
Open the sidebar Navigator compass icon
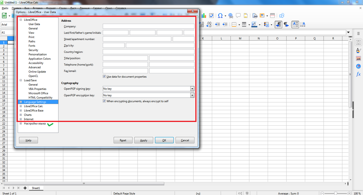[x=358, y=66]
